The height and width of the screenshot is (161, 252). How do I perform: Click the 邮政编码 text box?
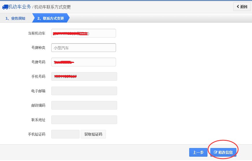point(84,105)
